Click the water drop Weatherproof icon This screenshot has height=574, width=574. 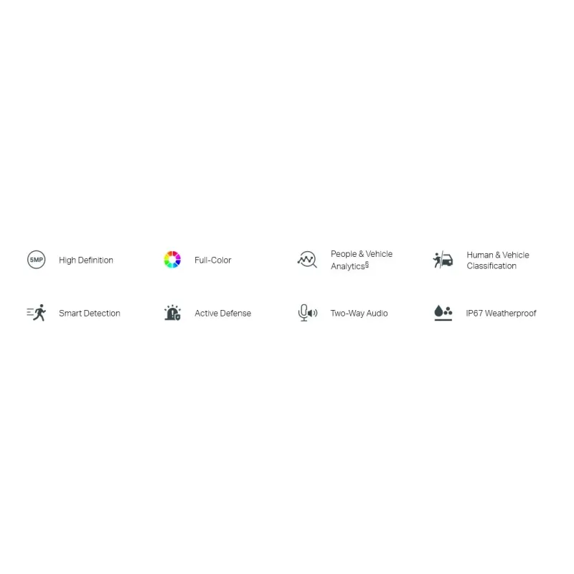coord(443,313)
